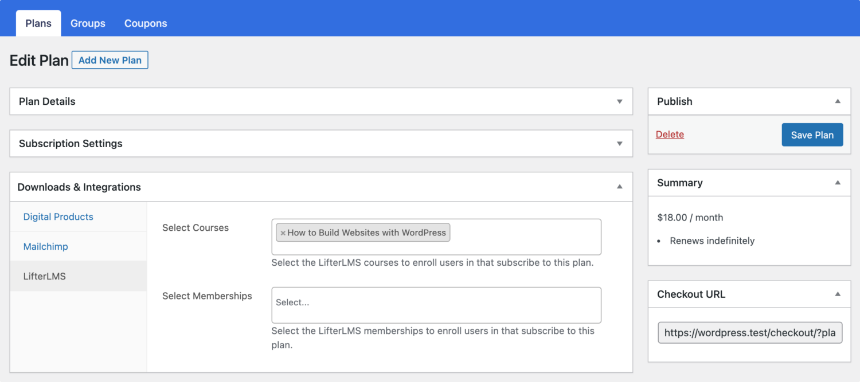Collapse the Checkout URL box arrow
Viewport: 860px width, 382px height.
[x=838, y=294]
